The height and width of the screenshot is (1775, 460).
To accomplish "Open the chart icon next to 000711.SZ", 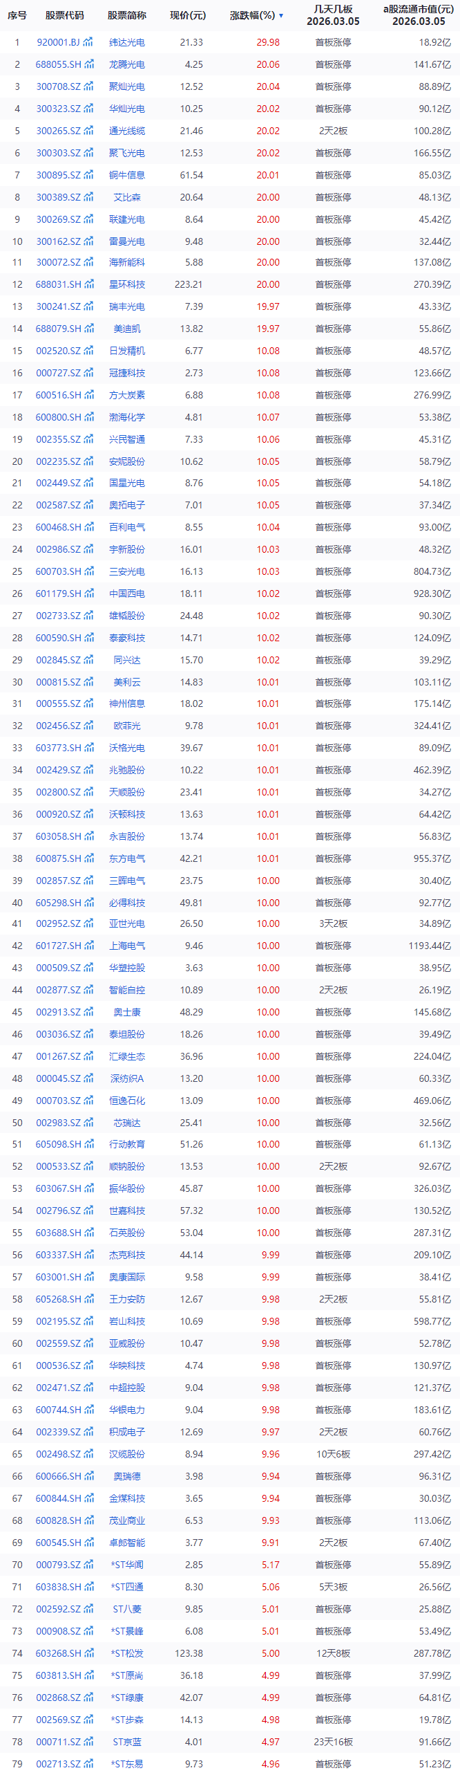I will 88,1742.
